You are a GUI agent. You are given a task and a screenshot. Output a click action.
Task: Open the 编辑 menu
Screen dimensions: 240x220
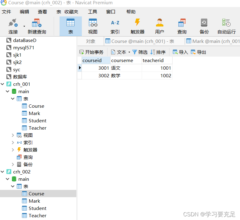tap(24, 12)
